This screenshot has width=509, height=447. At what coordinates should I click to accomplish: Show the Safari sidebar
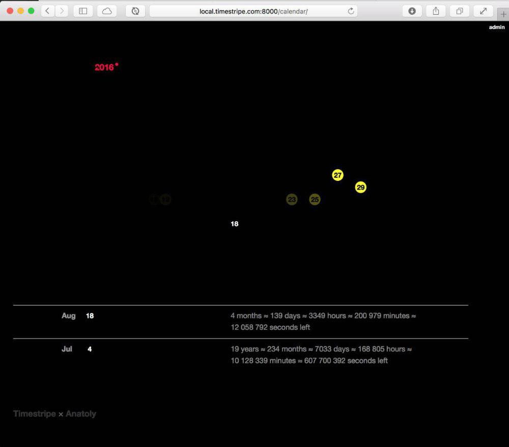[x=83, y=11]
